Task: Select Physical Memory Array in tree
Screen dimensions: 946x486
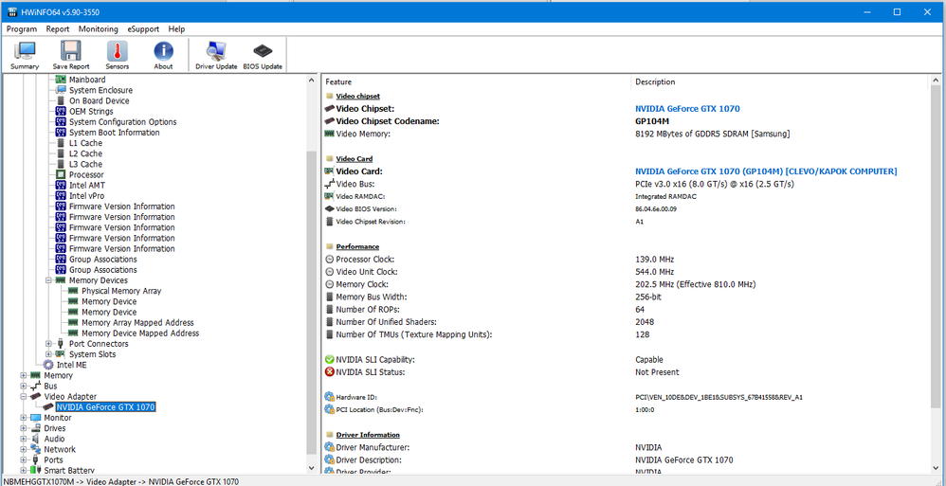Action: [120, 291]
